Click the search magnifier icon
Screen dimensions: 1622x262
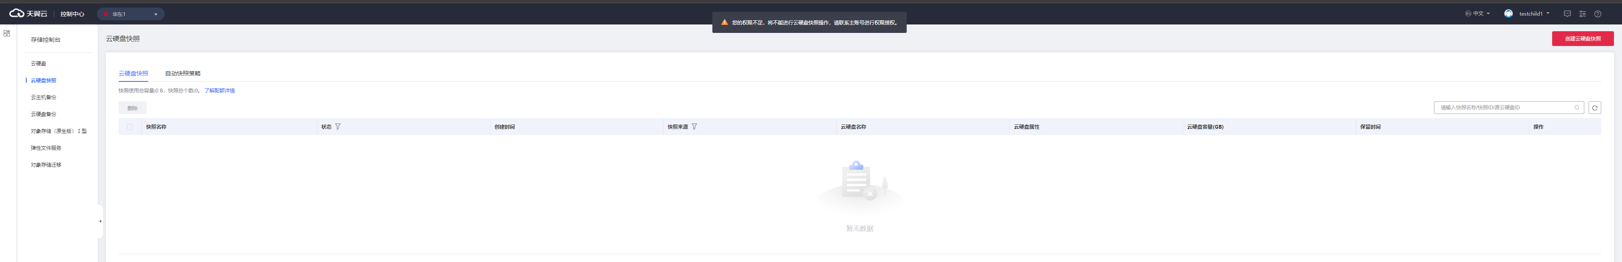(x=1577, y=107)
